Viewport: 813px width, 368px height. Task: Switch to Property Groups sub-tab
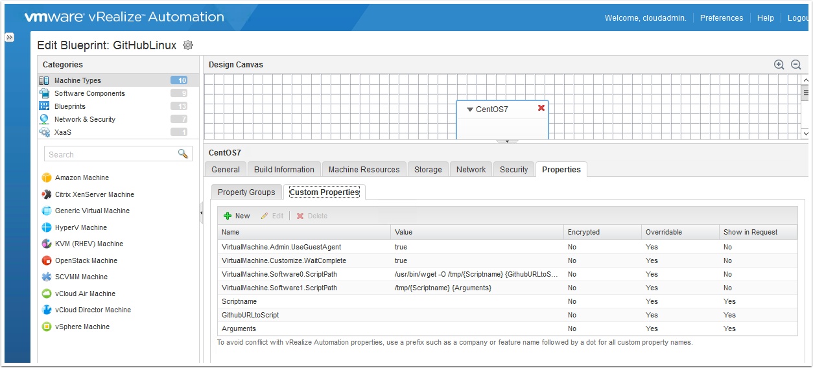246,192
